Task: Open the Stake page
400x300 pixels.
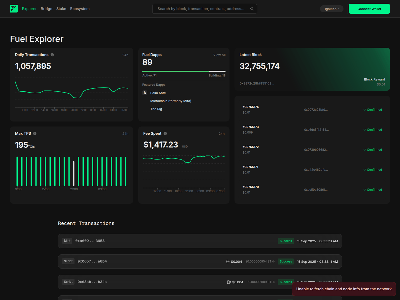Action: (61, 8)
